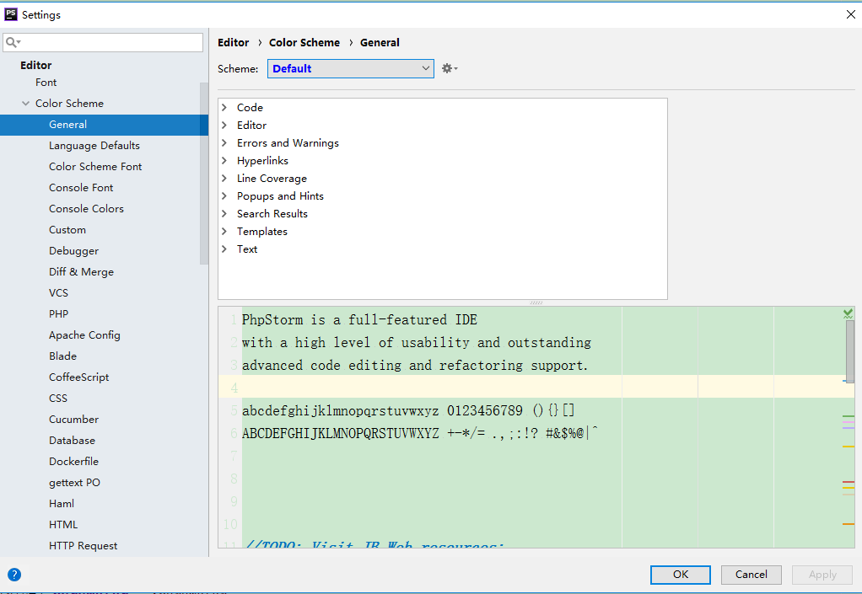Click Color Scheme in the breadcrumb
862x594 pixels.
click(304, 42)
